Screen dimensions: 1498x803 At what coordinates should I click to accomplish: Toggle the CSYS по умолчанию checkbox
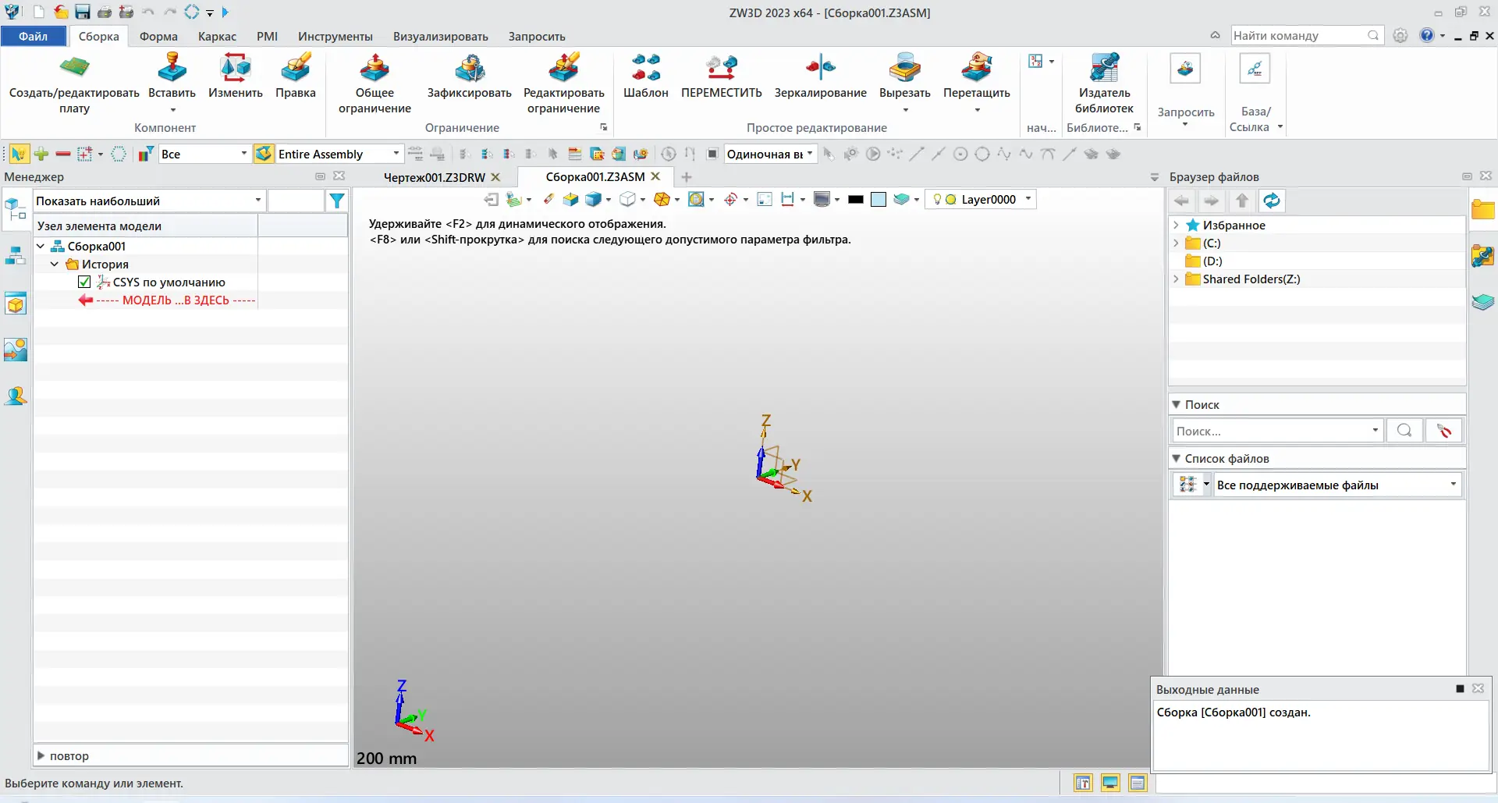[84, 282]
